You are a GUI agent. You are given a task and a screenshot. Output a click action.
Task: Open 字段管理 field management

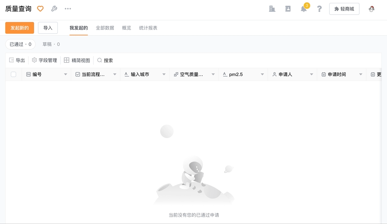(45, 60)
